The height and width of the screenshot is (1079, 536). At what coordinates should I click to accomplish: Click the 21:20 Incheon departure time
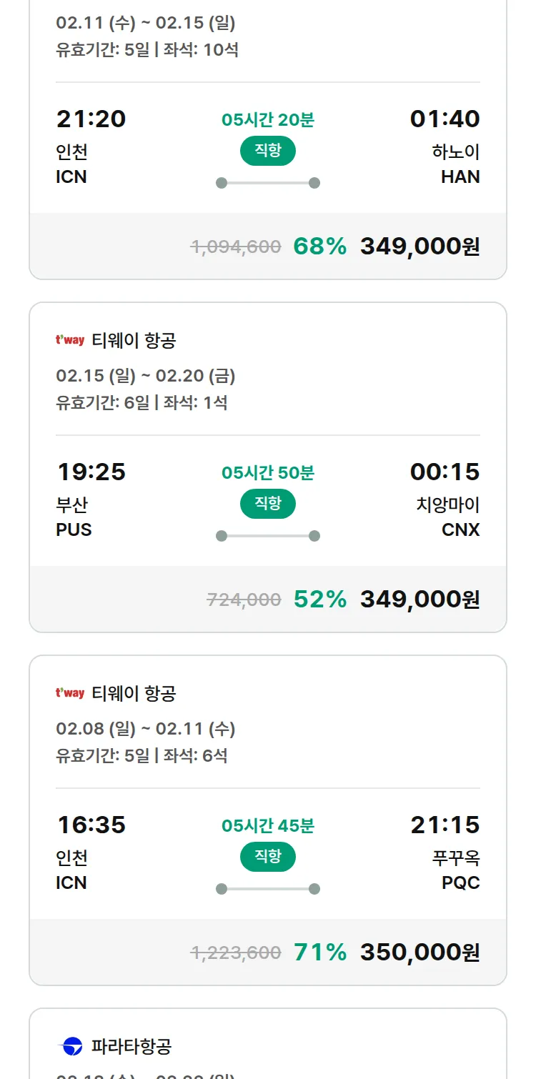coord(91,119)
